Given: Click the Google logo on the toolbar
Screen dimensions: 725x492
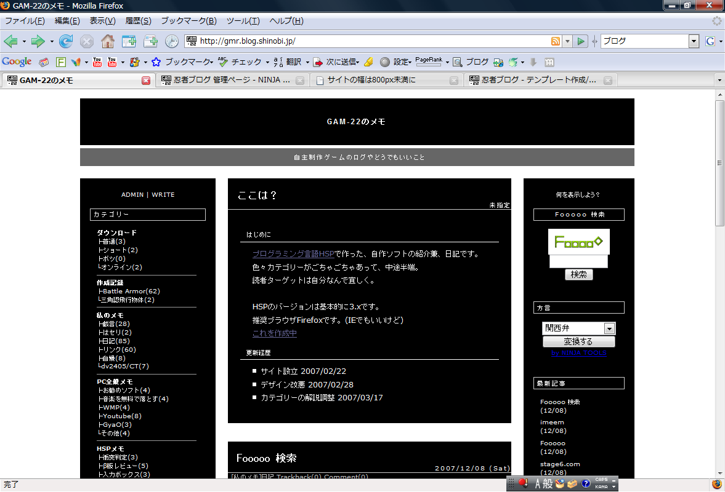Looking at the screenshot, I should (x=17, y=61).
